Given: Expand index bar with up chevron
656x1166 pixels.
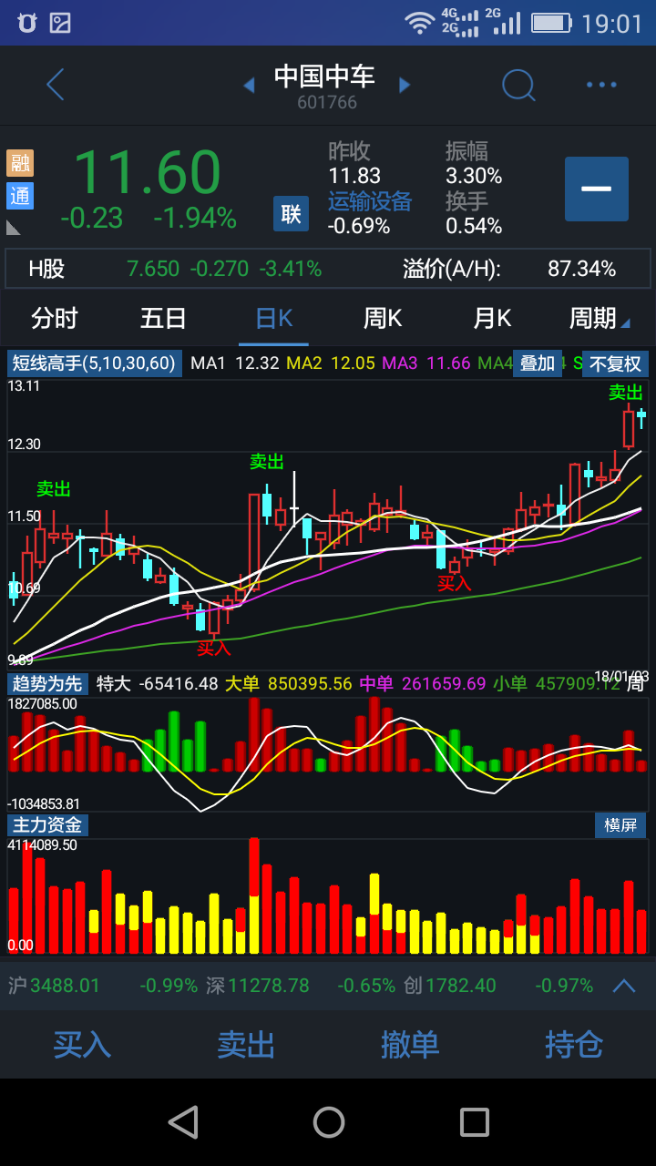Looking at the screenshot, I should (x=624, y=985).
